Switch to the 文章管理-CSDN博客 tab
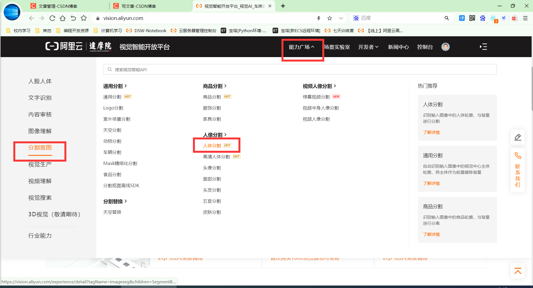The width and height of the screenshot is (533, 288). tap(58, 6)
